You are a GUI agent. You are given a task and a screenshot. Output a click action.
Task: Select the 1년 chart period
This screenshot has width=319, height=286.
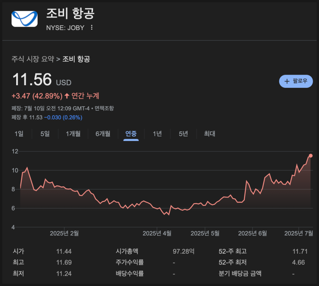point(157,134)
